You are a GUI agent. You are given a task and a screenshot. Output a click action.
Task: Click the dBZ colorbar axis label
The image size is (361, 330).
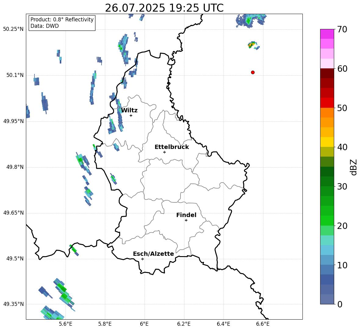click(353, 167)
